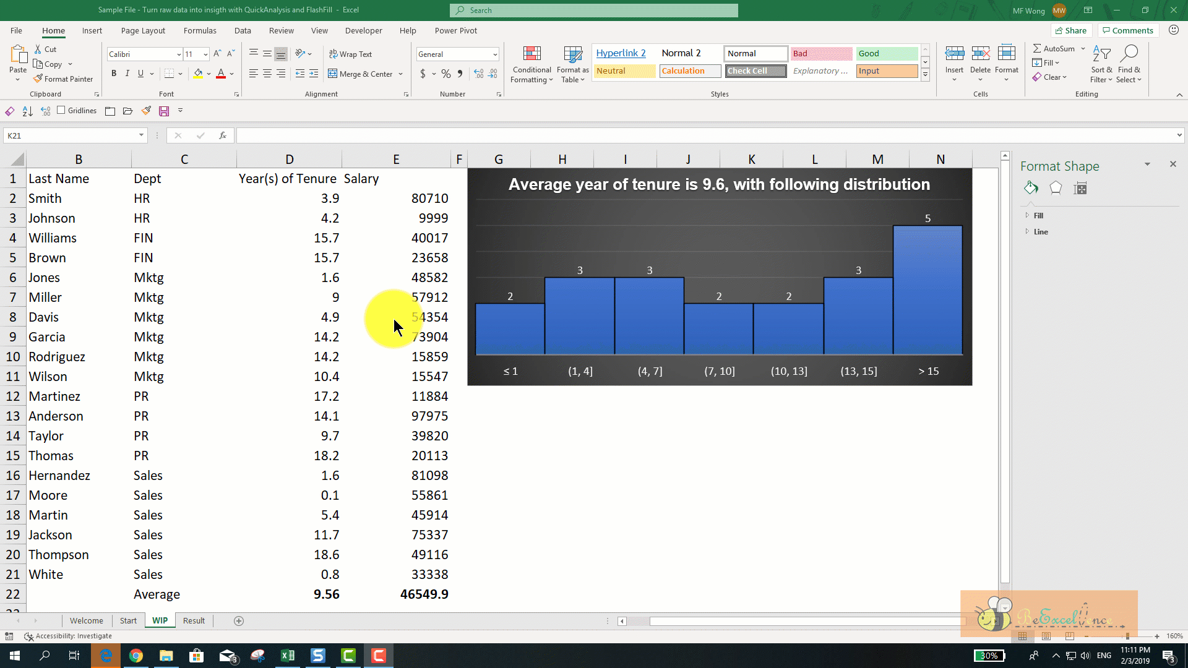Open the General number format dropdown
This screenshot has height=668, width=1188.
point(495,54)
